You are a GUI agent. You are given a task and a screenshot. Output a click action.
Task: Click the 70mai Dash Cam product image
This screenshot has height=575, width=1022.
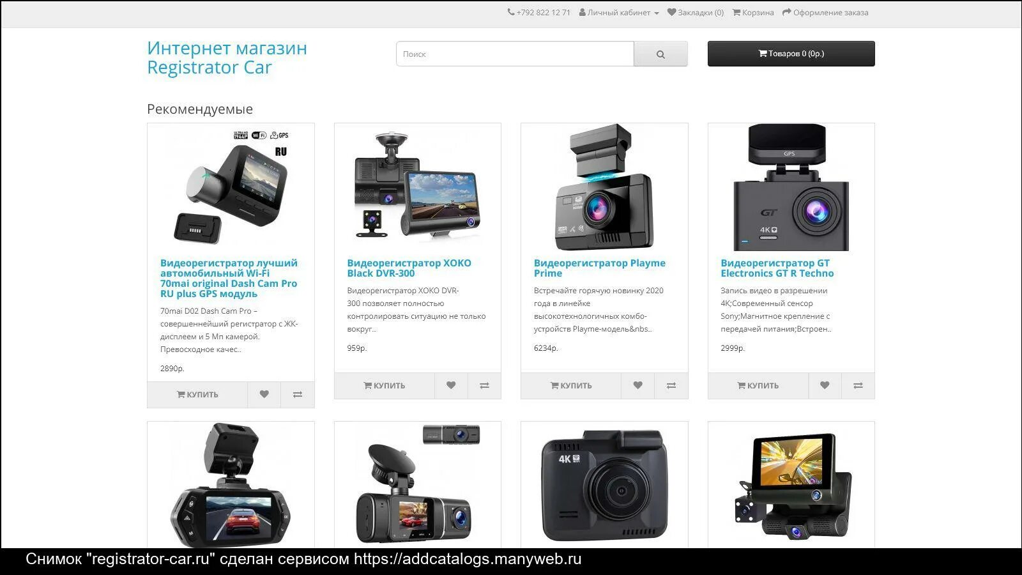231,187
